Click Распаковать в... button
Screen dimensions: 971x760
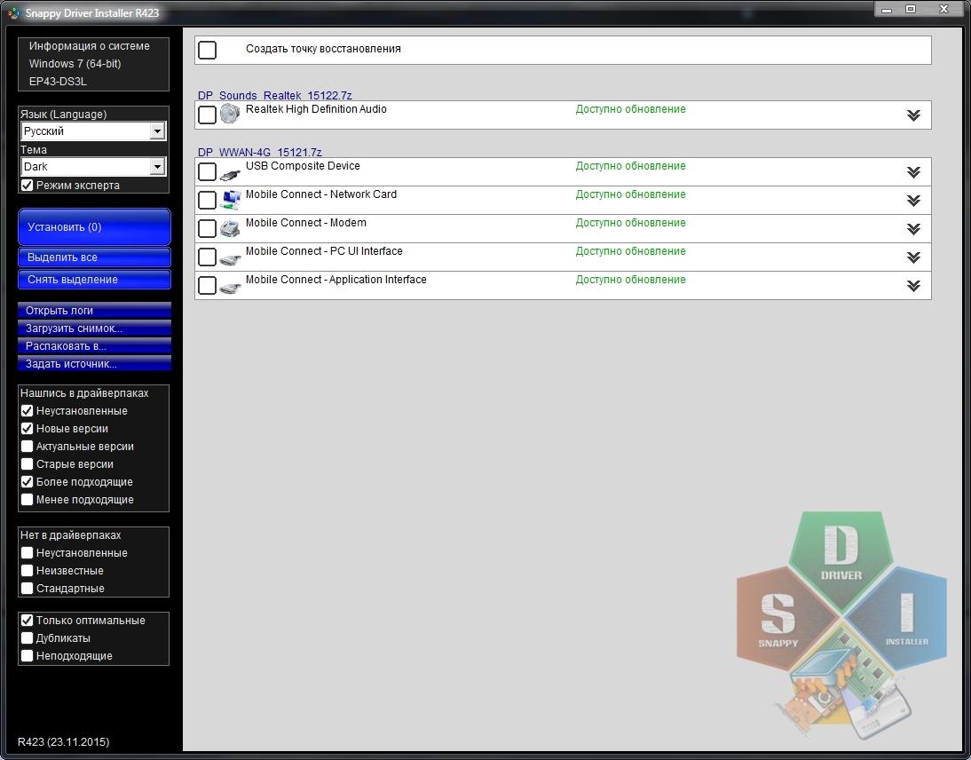[94, 346]
